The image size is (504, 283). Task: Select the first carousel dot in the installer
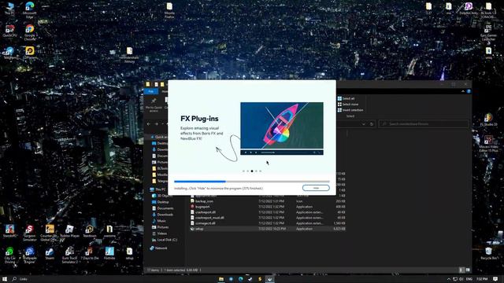243,171
